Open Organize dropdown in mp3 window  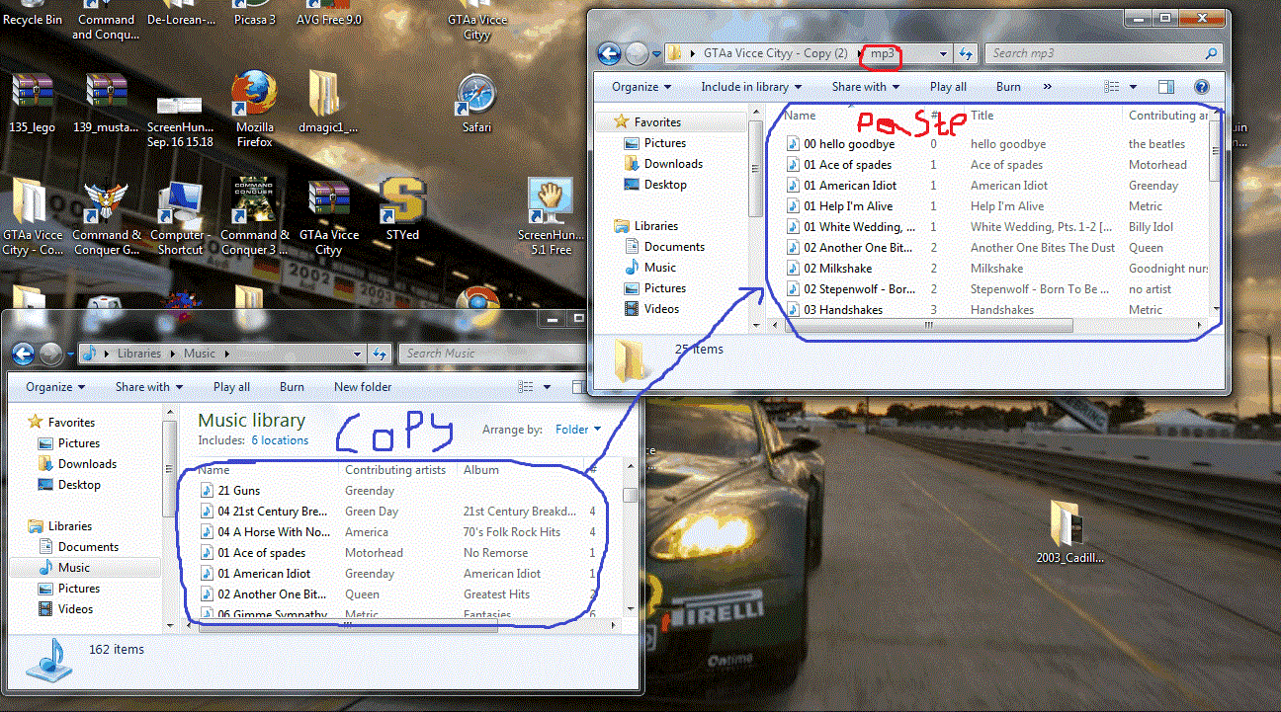641,87
